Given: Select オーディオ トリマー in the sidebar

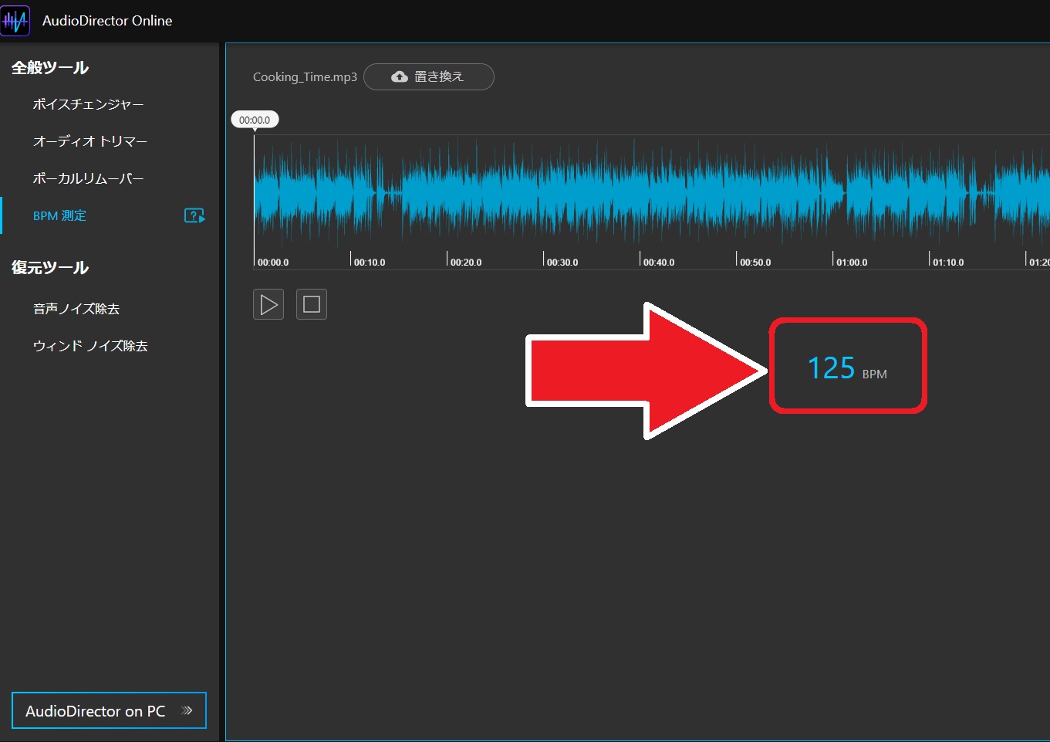Looking at the screenshot, I should pos(89,141).
